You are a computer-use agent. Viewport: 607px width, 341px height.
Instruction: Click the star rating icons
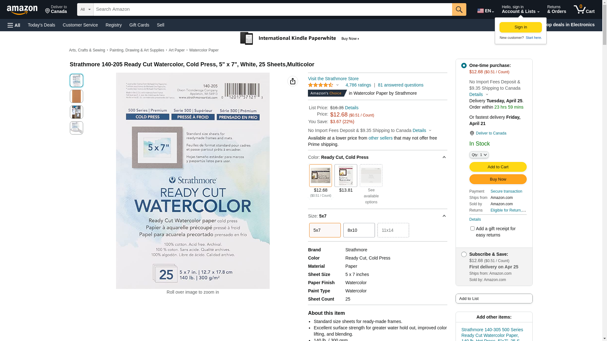pos(320,85)
